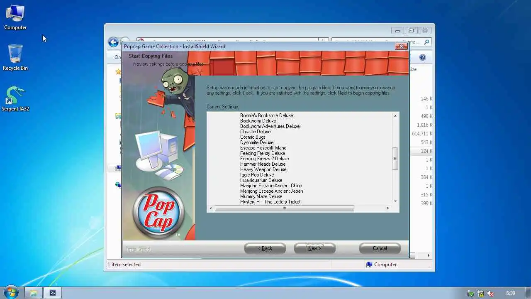Viewport: 531px width, 299px height.
Task: Click the Explorer back navigation arrow
Action: [x=113, y=42]
